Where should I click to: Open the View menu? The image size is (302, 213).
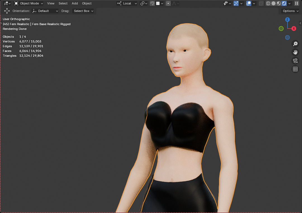51,3
